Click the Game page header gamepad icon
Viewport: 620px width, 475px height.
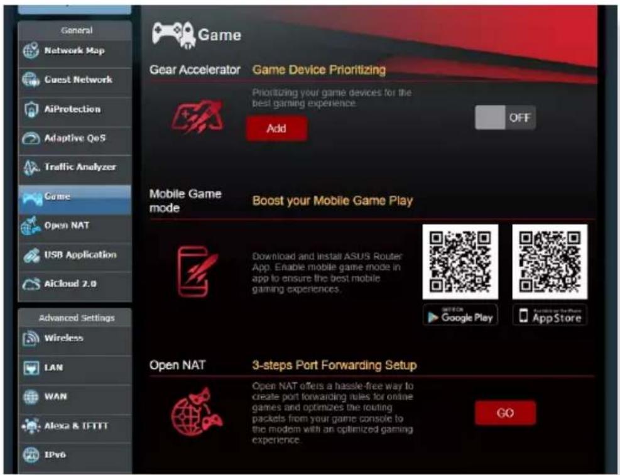tap(173, 35)
